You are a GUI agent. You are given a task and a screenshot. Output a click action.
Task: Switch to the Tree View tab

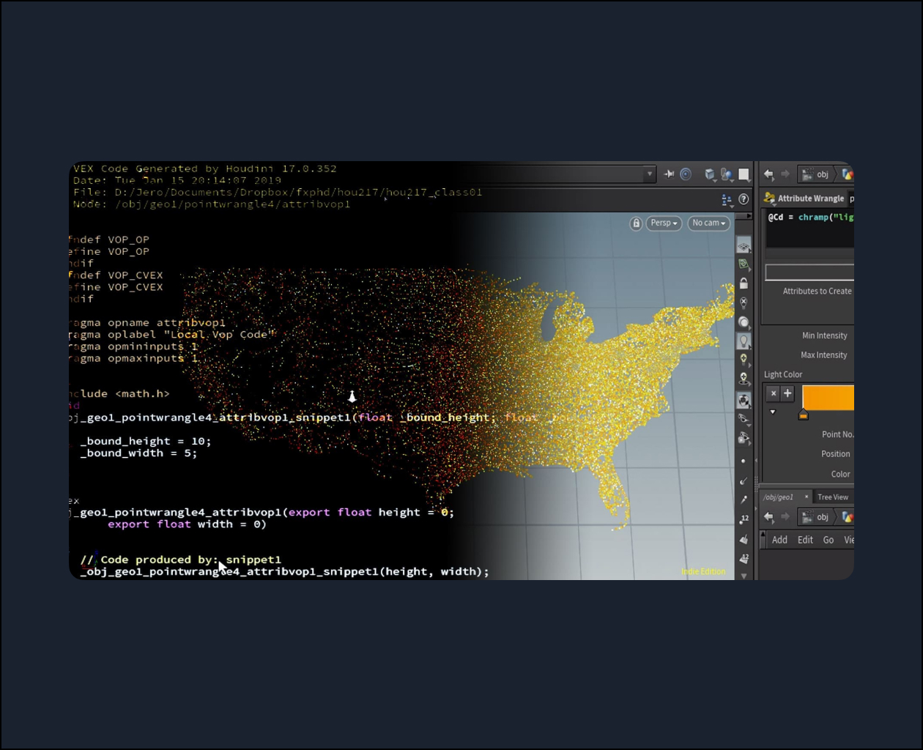click(833, 497)
